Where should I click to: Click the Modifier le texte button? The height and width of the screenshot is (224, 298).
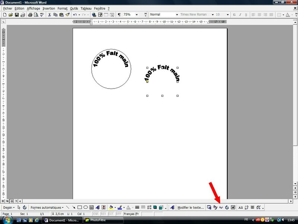tap(190, 208)
